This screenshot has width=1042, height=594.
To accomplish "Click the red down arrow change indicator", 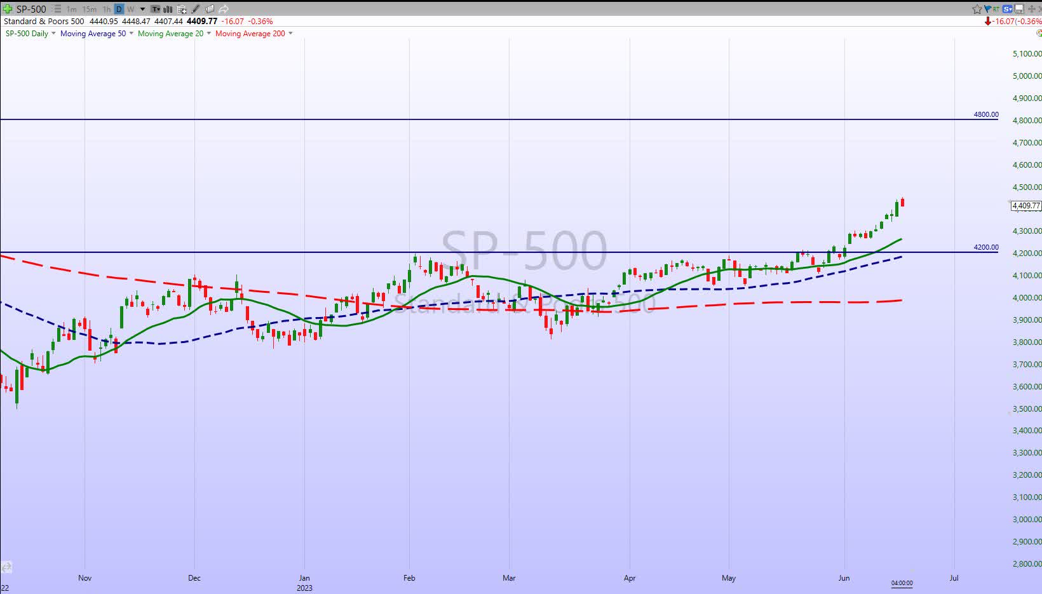I will tap(988, 21).
